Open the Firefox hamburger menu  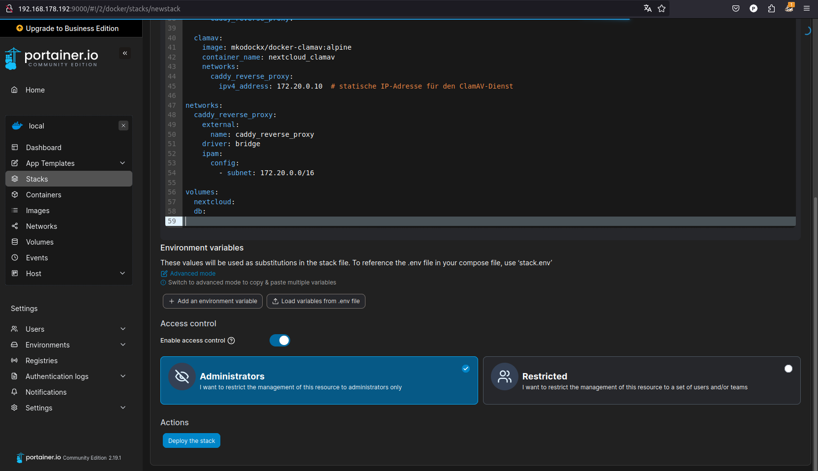(x=807, y=8)
